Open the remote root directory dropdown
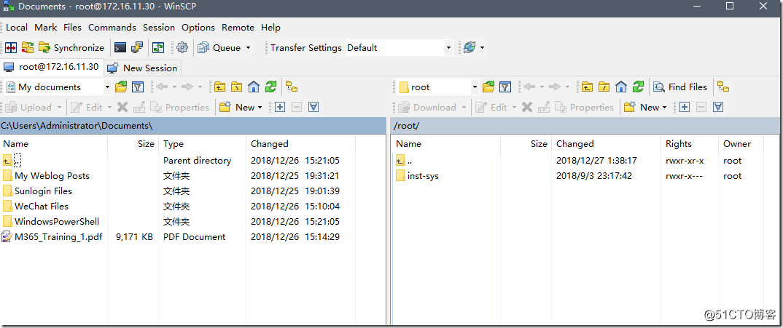This screenshot has height=328, width=783. tap(438, 87)
